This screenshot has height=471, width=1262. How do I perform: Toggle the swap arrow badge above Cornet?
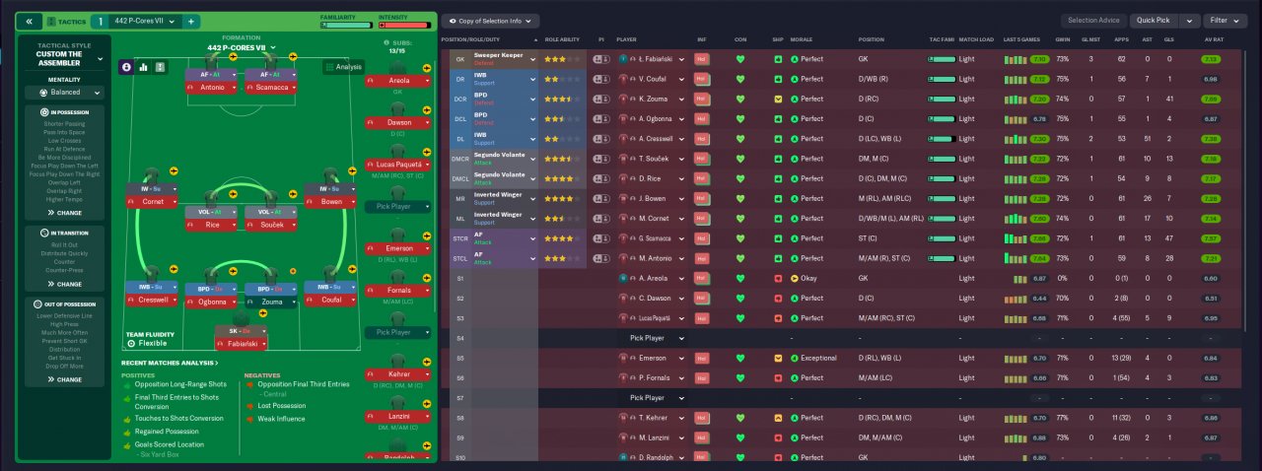(173, 171)
